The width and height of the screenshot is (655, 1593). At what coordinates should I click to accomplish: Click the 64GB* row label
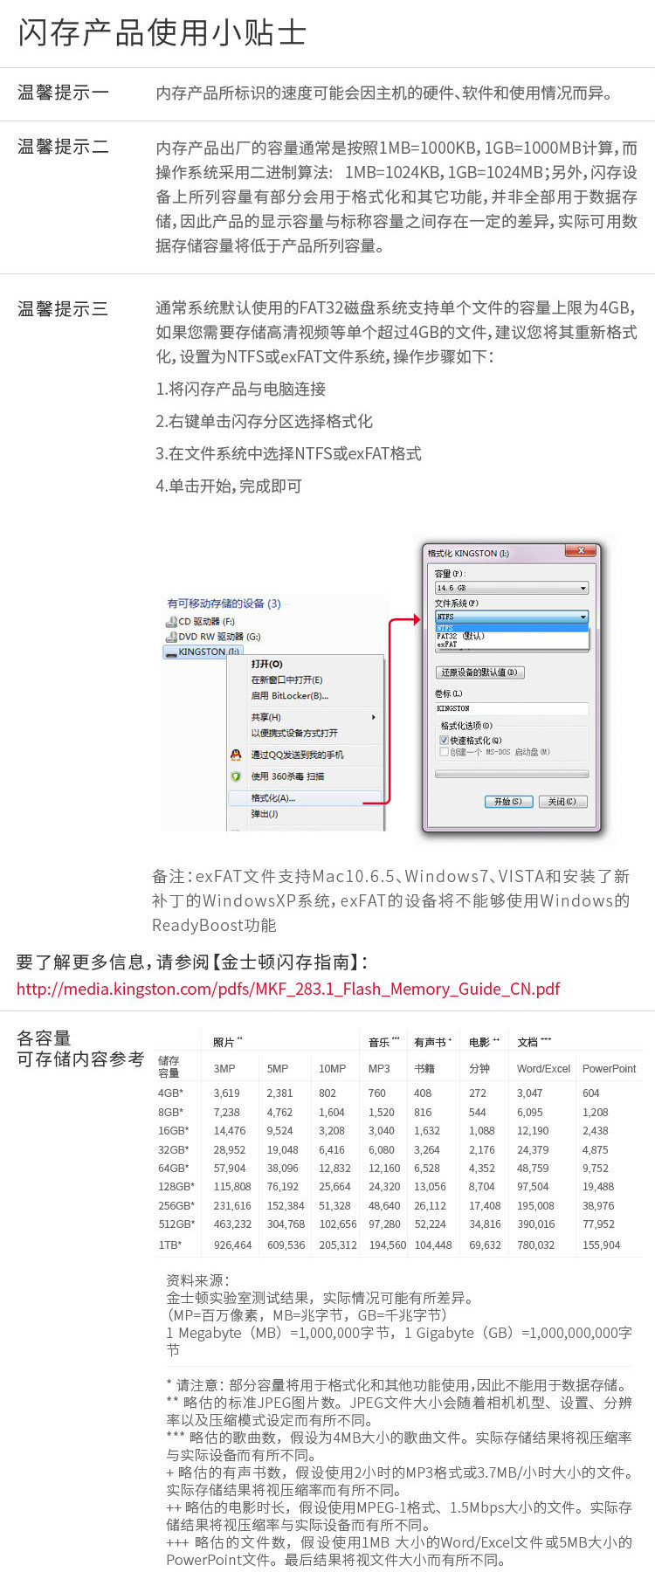point(174,1169)
